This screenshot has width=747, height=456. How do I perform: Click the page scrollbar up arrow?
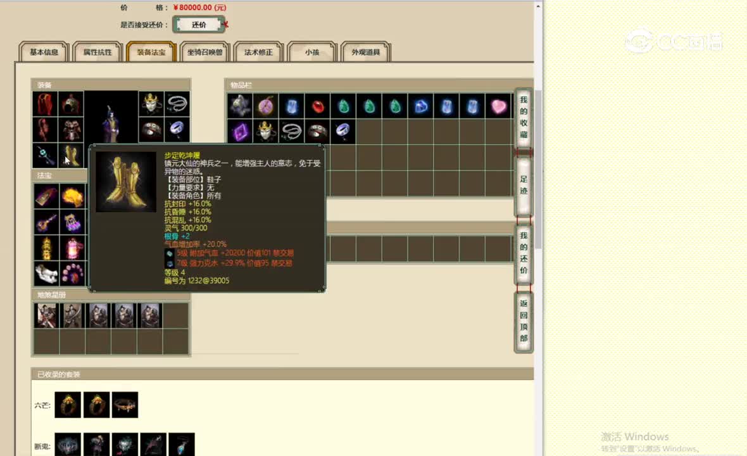538,6
